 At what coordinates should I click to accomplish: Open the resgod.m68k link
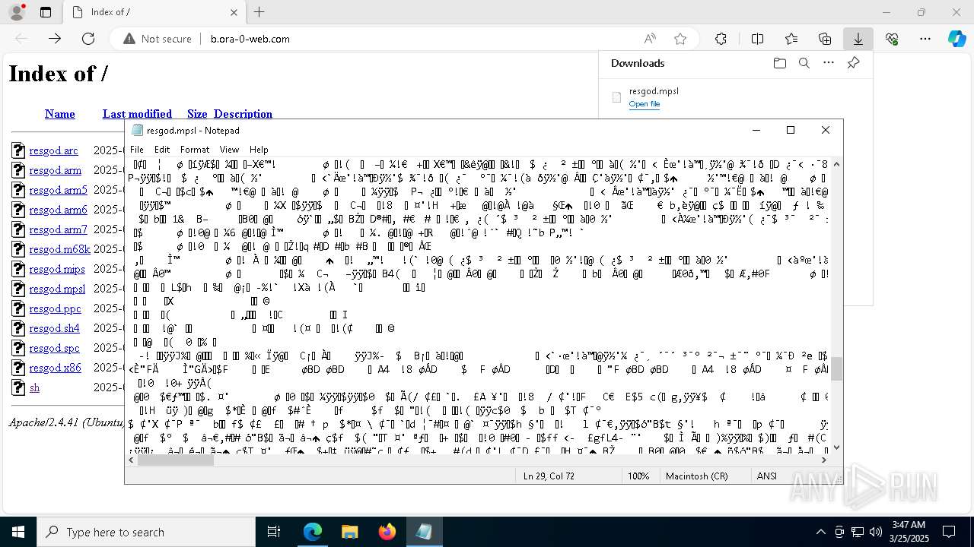tap(59, 249)
